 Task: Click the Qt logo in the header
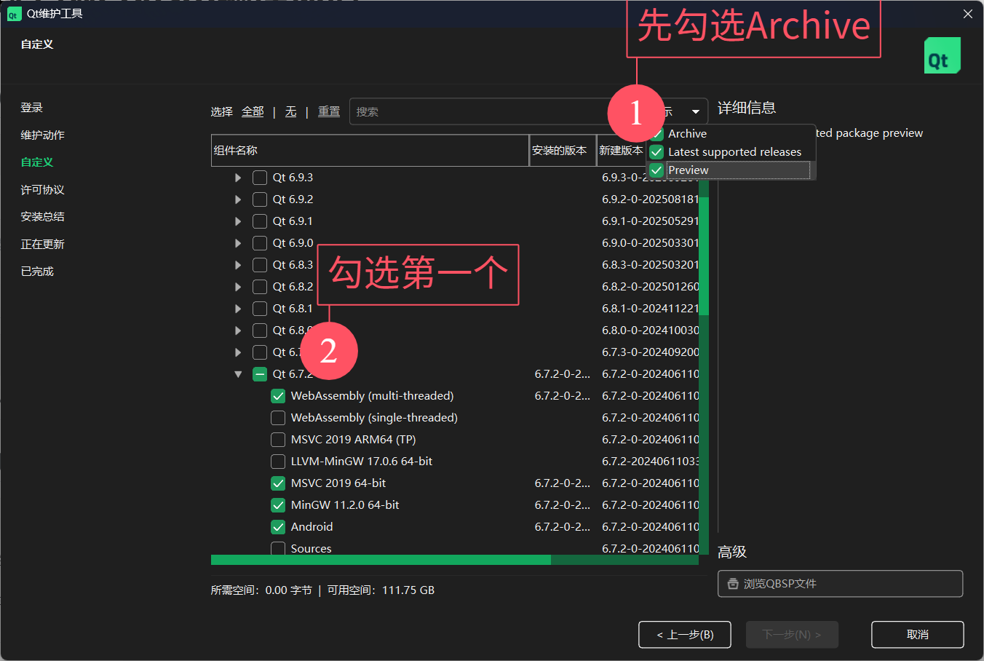(942, 56)
